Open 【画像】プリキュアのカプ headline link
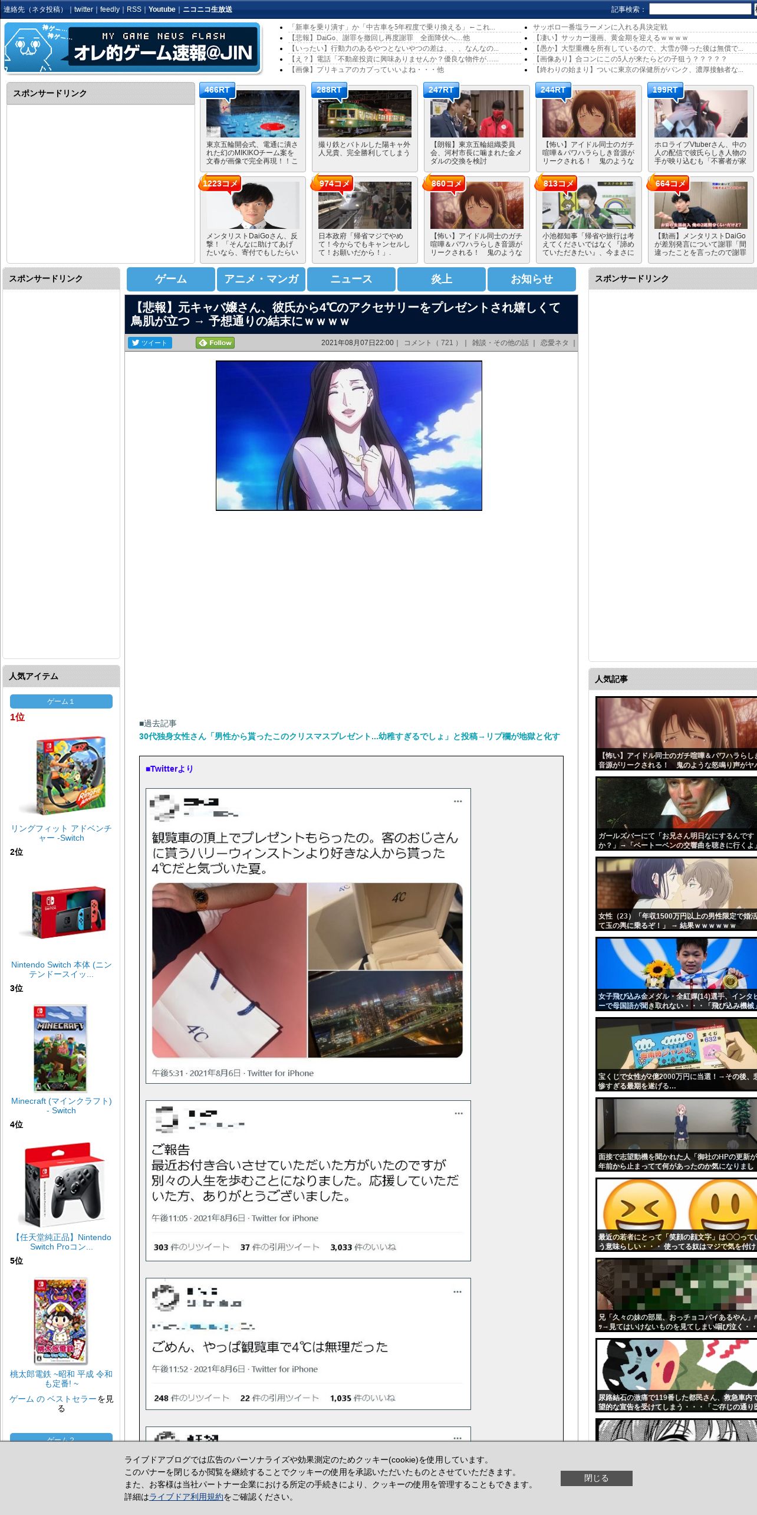 367,70
